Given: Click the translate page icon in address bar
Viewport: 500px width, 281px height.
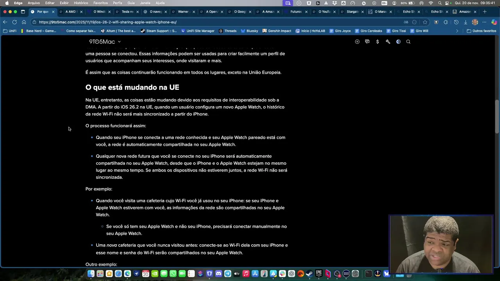Looking at the screenshot, I should tap(406, 22).
